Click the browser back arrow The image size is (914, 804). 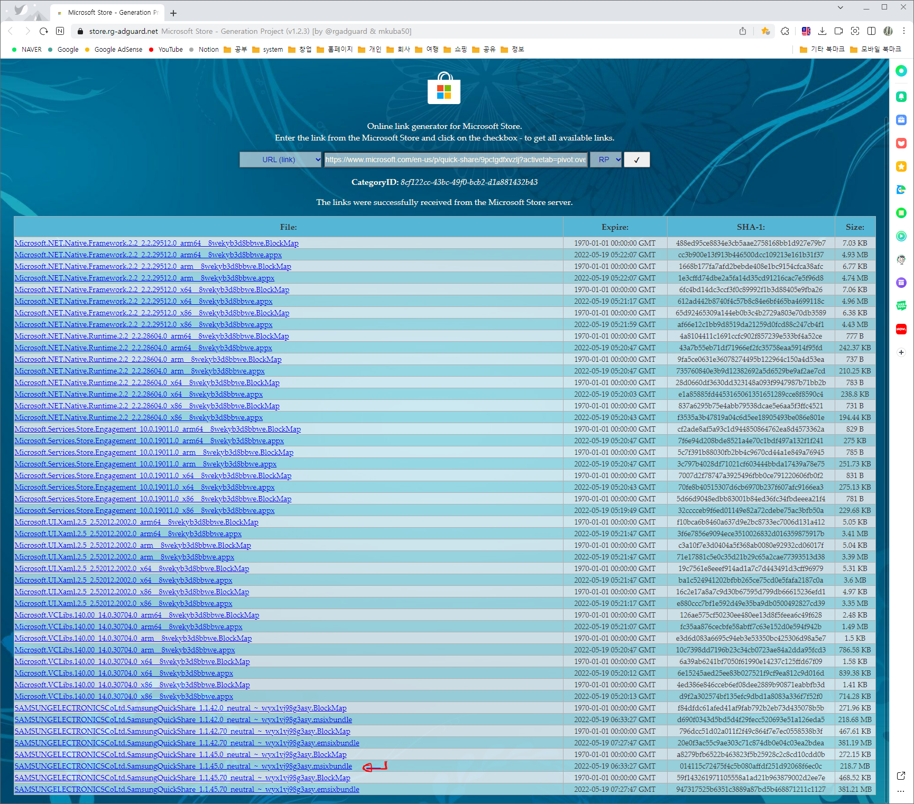coord(11,31)
